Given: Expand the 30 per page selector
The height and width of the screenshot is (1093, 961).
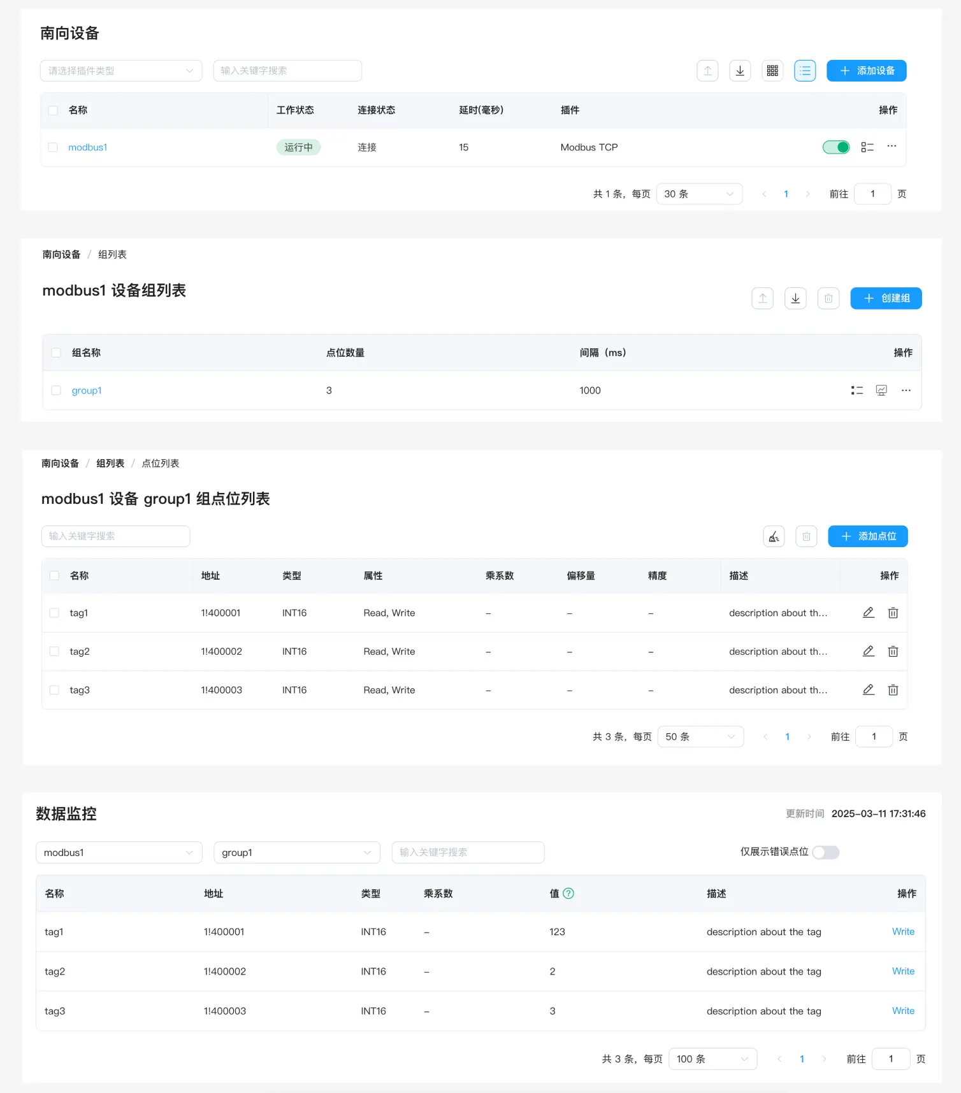Looking at the screenshot, I should click(699, 194).
